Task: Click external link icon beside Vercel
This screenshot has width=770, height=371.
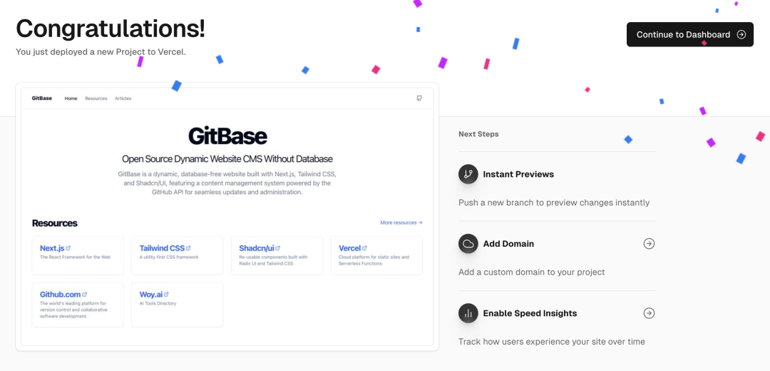Action: pos(364,248)
